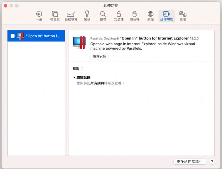Open the 網站 (Websites) globe tab
The height and width of the screenshot is (169, 222).
point(151,16)
